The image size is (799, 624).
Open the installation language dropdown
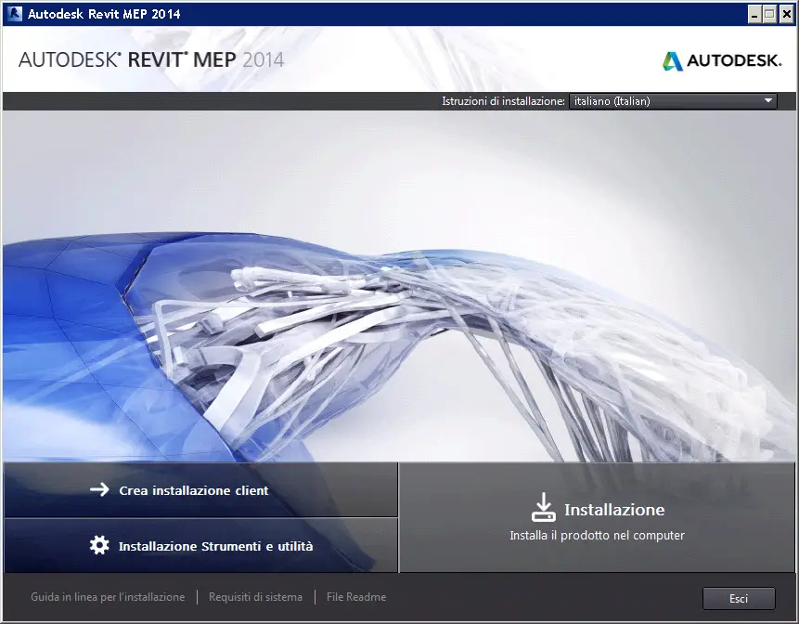point(673,101)
